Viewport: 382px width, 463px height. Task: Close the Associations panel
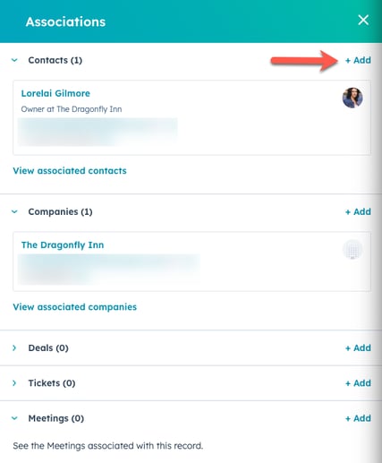pos(363,20)
